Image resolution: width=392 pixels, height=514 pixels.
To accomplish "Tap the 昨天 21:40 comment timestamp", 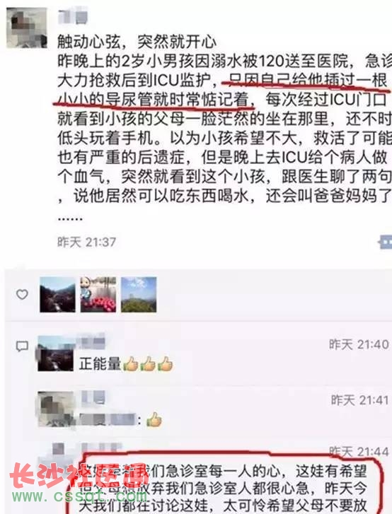I will click(359, 344).
